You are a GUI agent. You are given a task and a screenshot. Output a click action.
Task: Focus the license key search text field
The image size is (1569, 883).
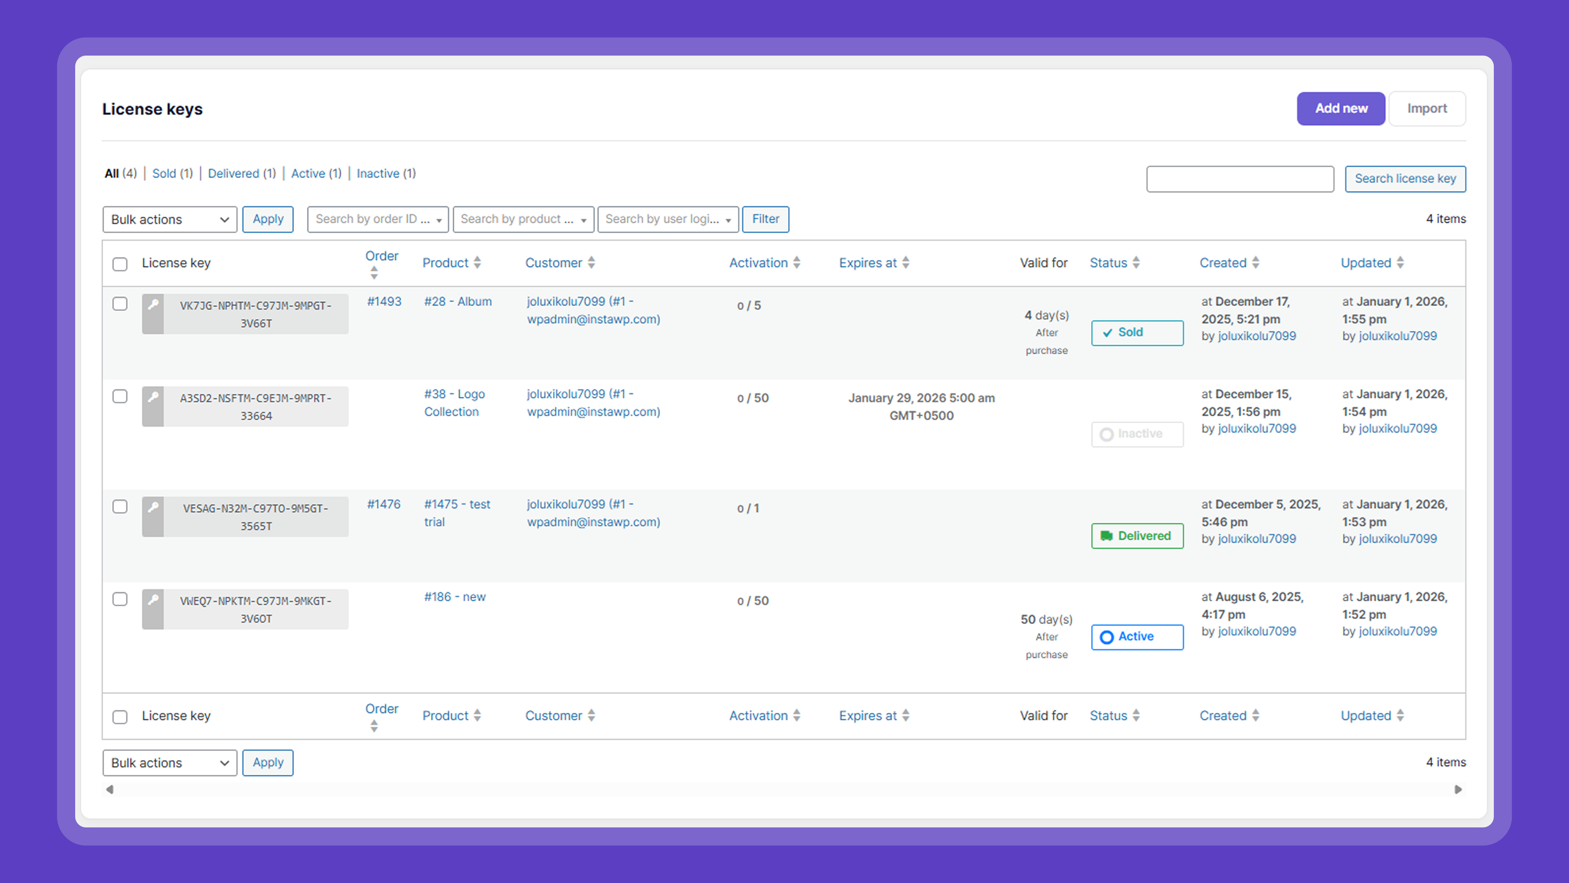(1240, 179)
